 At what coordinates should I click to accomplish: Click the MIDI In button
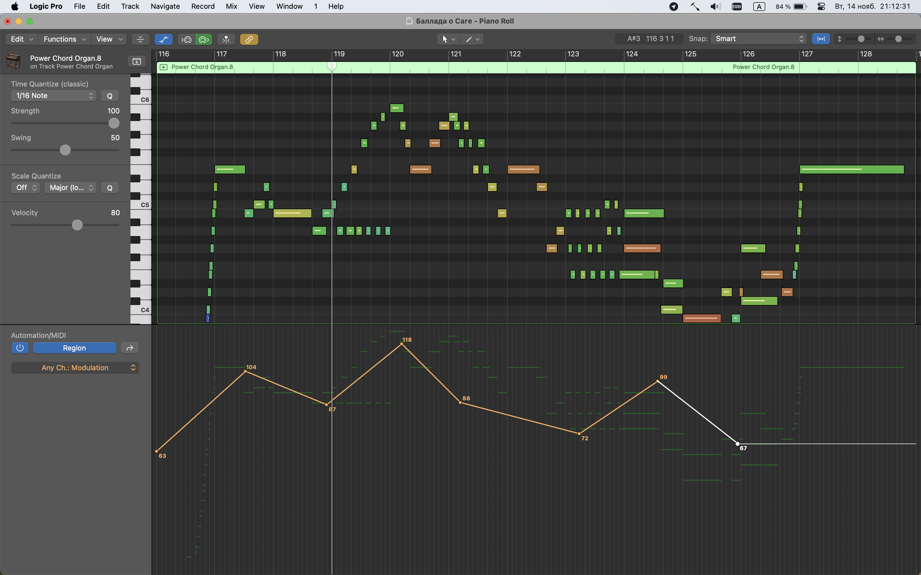coord(186,39)
